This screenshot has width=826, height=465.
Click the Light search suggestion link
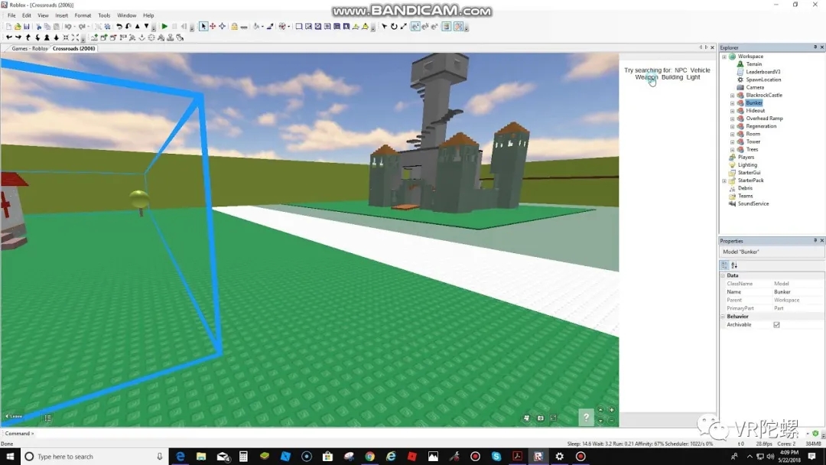693,77
